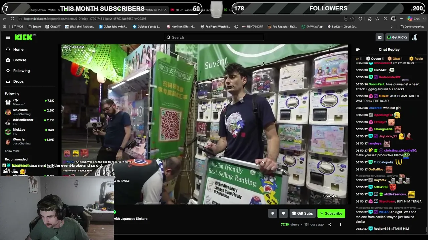Click Ovvon in the gift leaderboard

pos(376,59)
